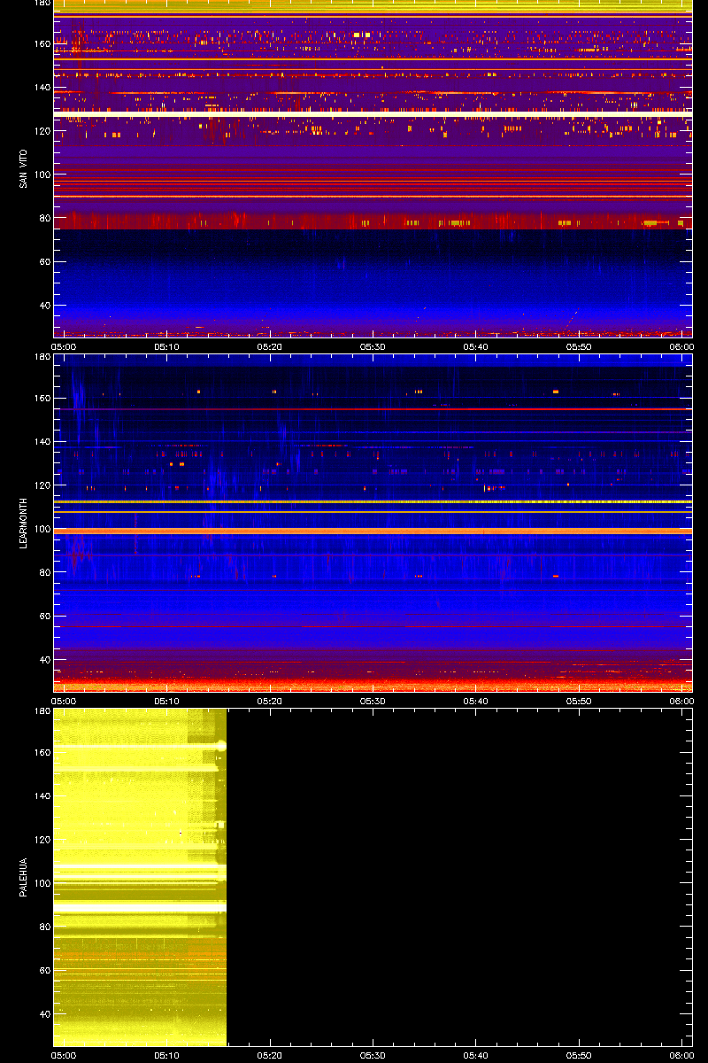The width and height of the screenshot is (708, 1063).
Task: Click the 60 frequency label on San Vito axis
Action: (44, 261)
